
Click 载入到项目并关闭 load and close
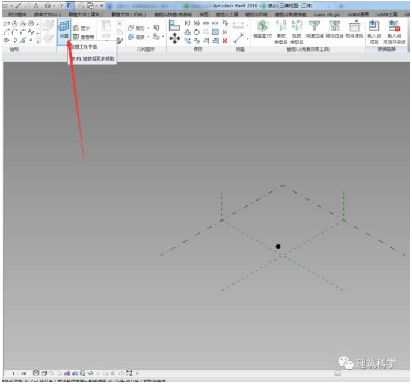coord(394,31)
